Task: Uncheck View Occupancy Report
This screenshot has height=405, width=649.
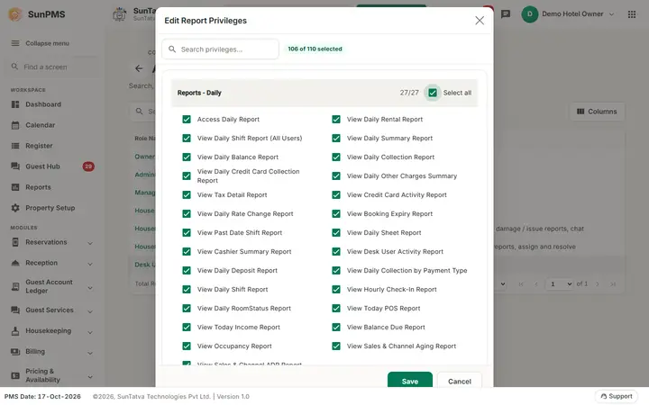Action: [187, 346]
